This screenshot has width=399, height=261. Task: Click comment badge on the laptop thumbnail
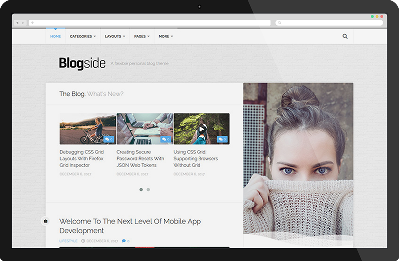tap(166, 139)
